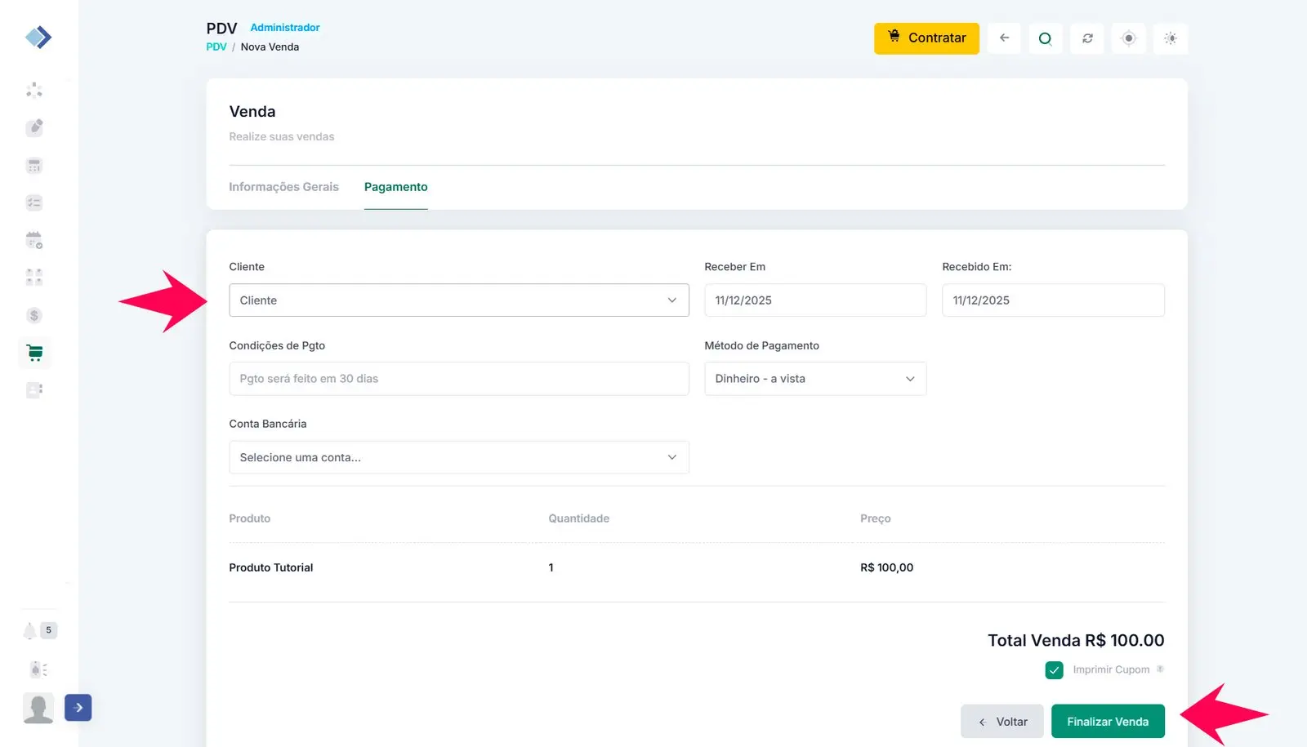The height and width of the screenshot is (747, 1307).
Task: Click the target crosshair icon in header
Action: 1129,38
